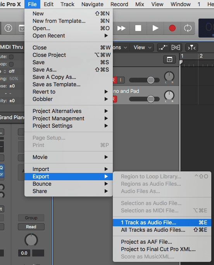Click the toolbar dropdown icon beside Quick Help
The image size is (214, 265).
pos(21,28)
